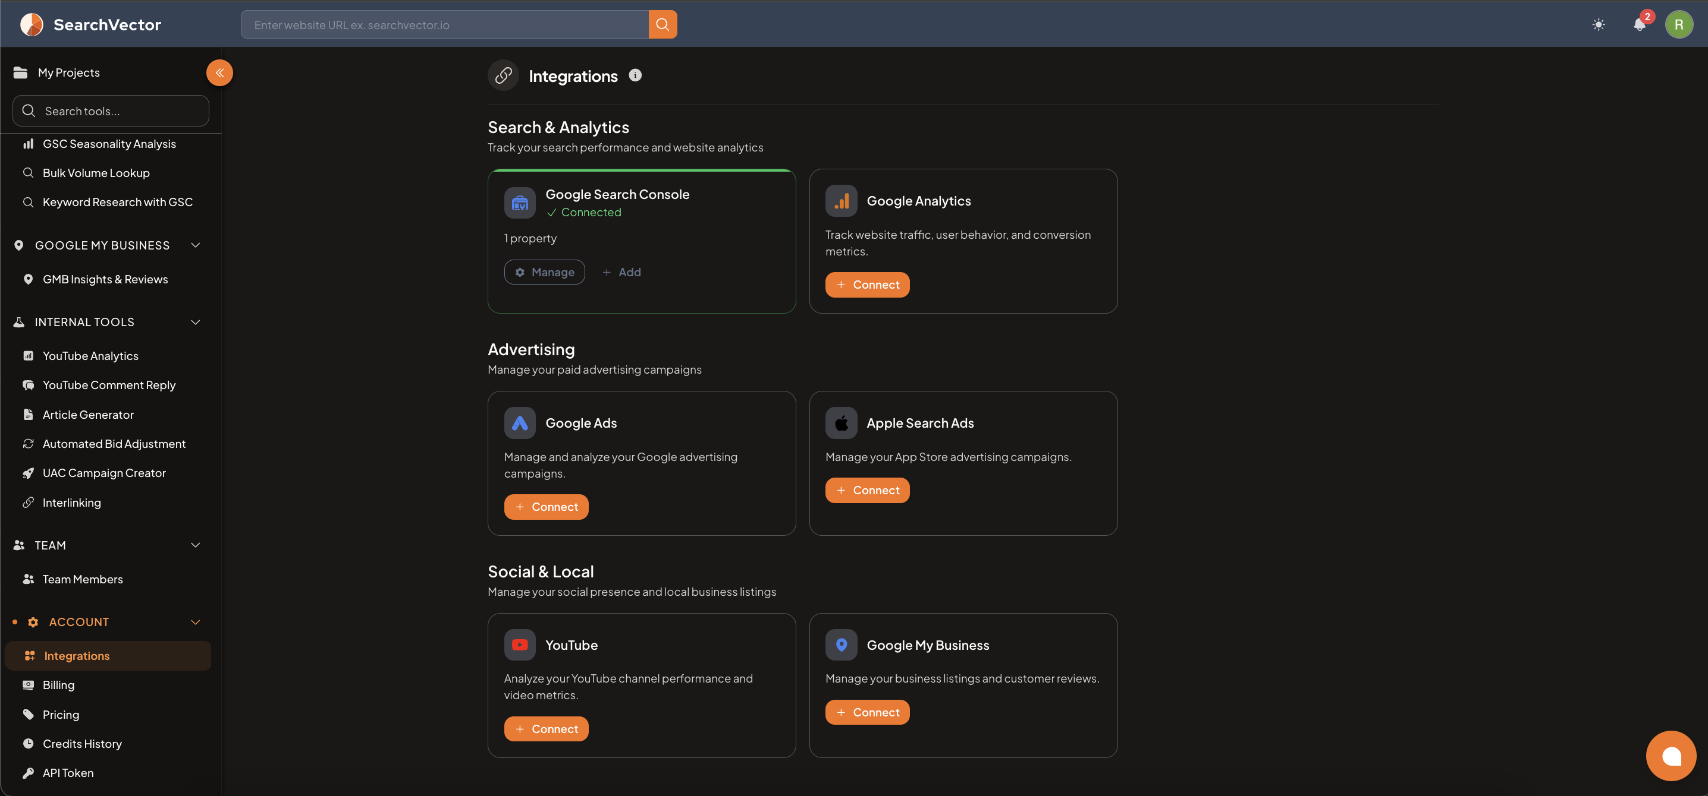This screenshot has height=796, width=1708.
Task: Click the Interlinking chain icon
Action: 28,503
